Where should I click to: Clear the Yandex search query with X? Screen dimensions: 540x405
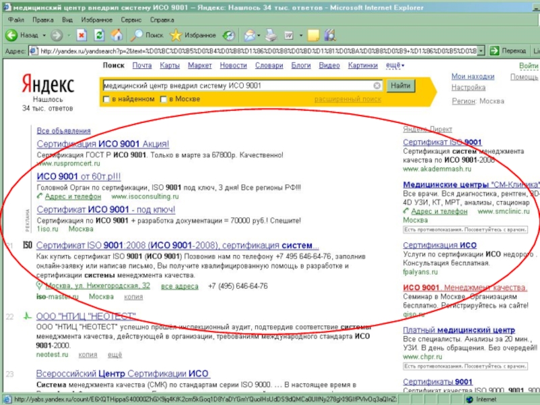click(x=377, y=86)
